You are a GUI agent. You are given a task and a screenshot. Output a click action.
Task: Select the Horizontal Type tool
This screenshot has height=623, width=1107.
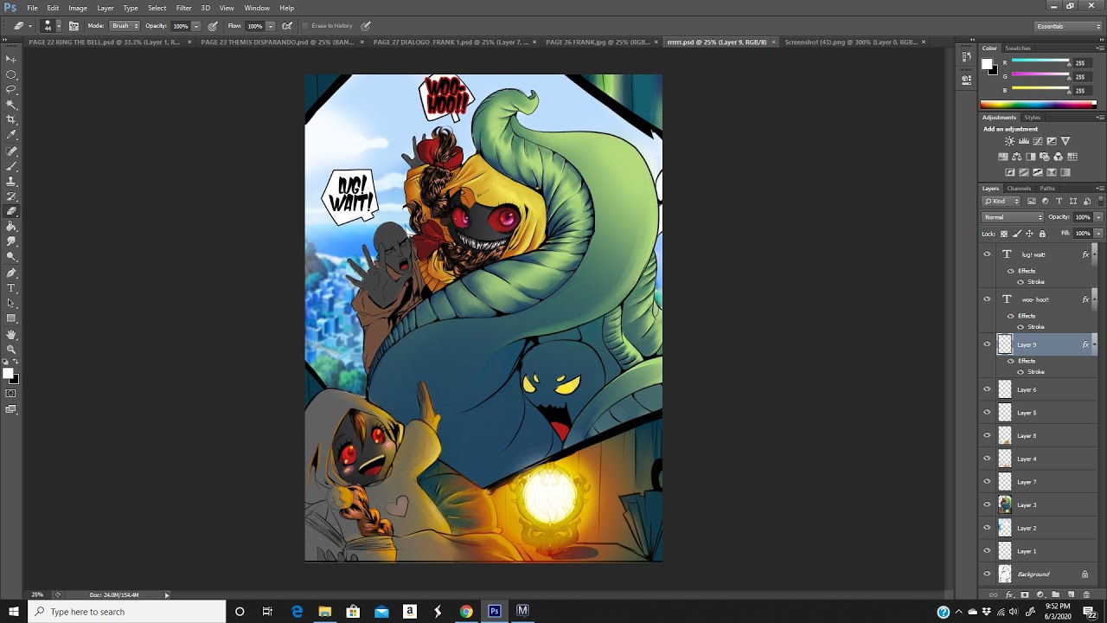click(x=11, y=288)
